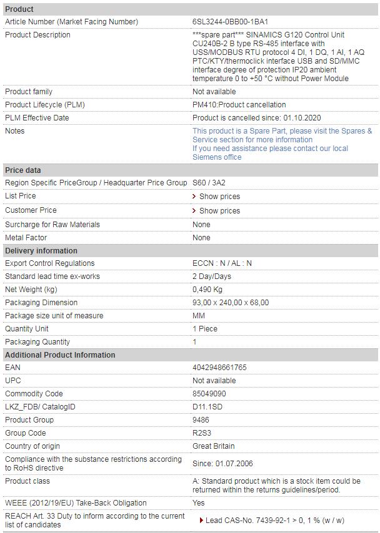The height and width of the screenshot is (533, 380).
Task: Click the Commodity Code value 85049090
Action: tap(209, 394)
